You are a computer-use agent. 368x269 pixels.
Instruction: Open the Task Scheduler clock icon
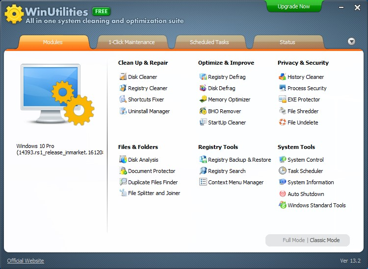click(x=283, y=171)
